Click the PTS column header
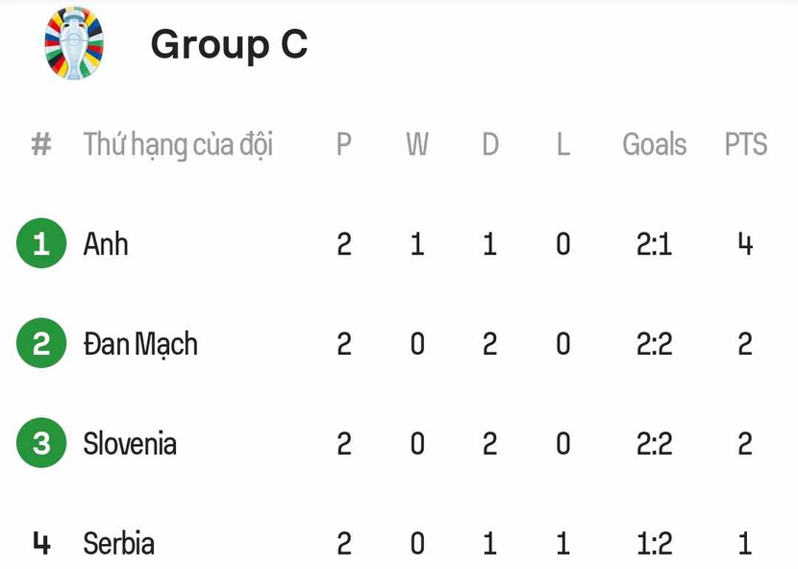The height and width of the screenshot is (569, 798). coord(745,145)
